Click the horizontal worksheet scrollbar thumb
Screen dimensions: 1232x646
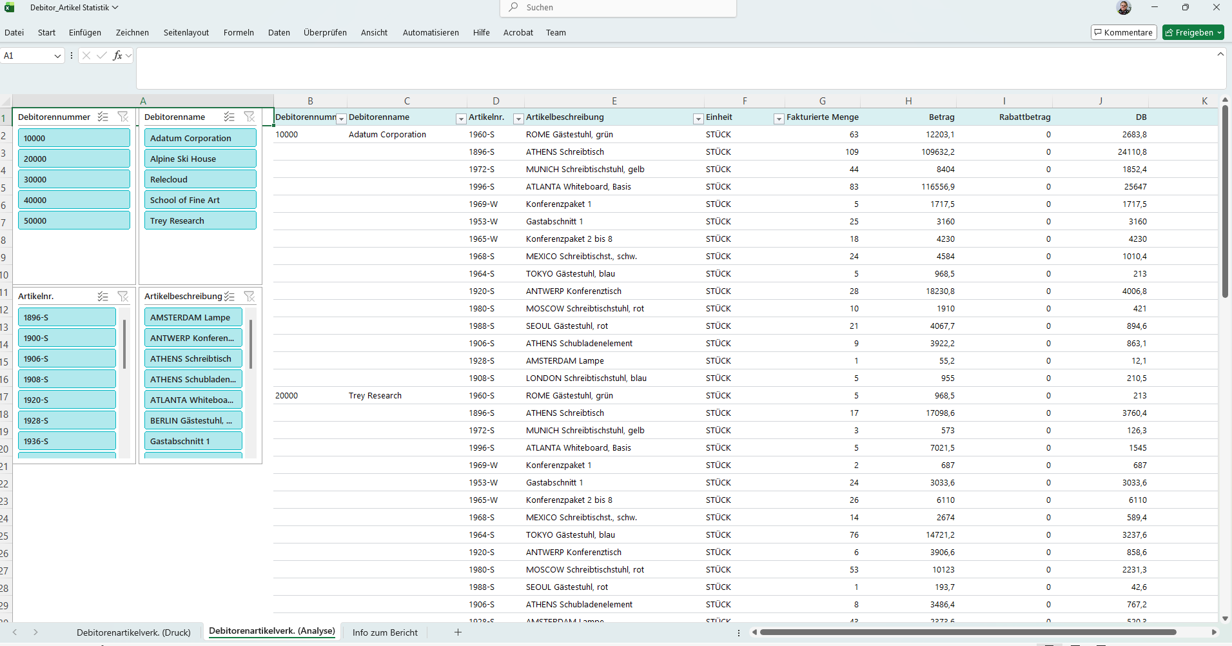968,632
